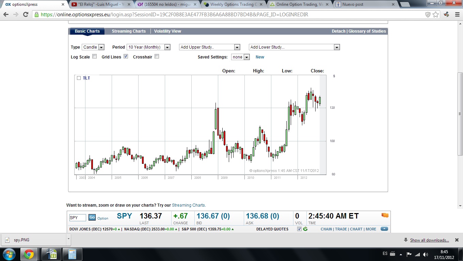Viewport: 463px width, 261px height.
Task: Click the Go button next to symbol box
Action: tap(92, 217)
